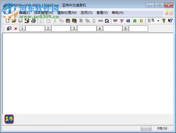Toggle the INS insert mode indicator
Image resolution: width=176 pixels, height=133 pixels.
point(100,21)
